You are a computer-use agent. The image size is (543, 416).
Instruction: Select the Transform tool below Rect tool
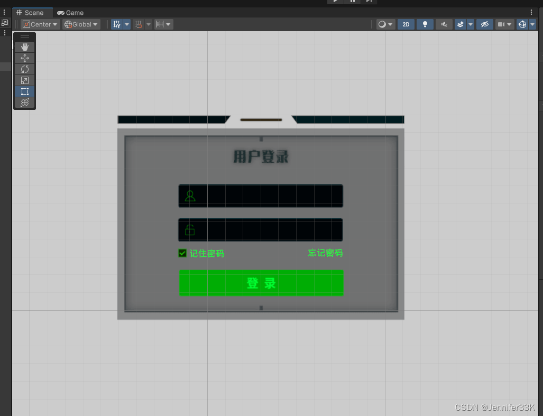[x=24, y=102]
